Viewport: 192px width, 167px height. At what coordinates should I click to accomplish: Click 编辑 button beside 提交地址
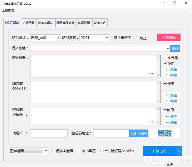click(175, 49)
